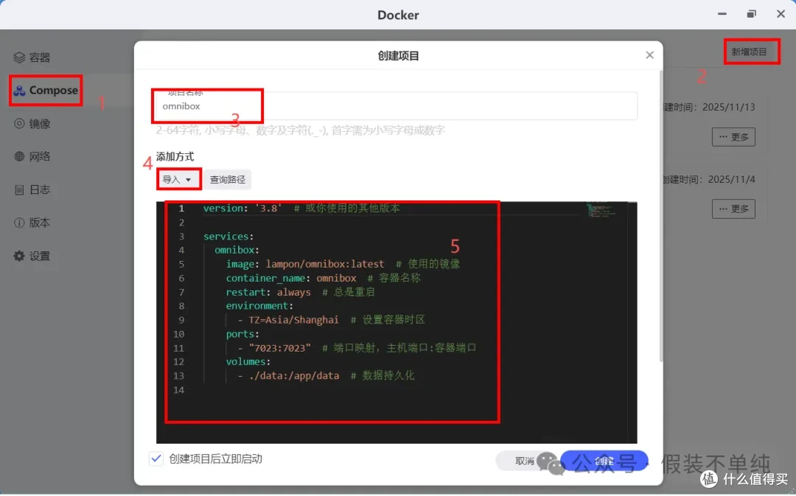Click the code editor minimap
Screen dimensions: 796x496
(603, 210)
